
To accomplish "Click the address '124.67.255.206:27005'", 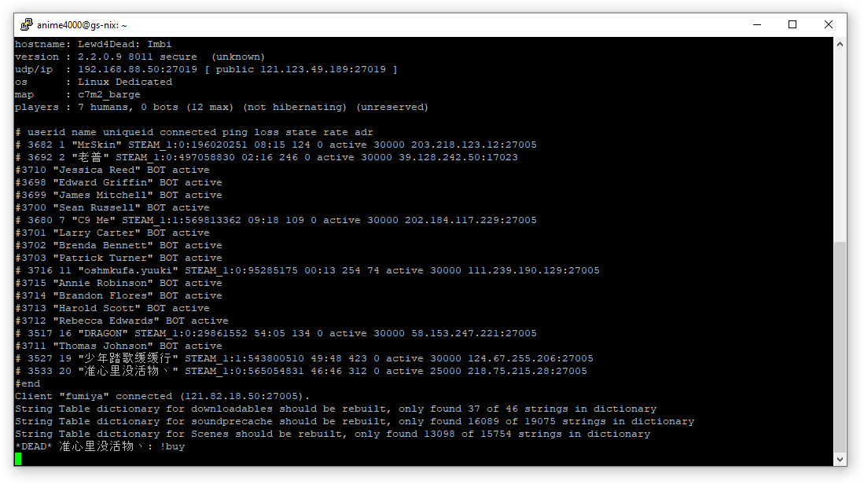I will pyautogui.click(x=531, y=359).
